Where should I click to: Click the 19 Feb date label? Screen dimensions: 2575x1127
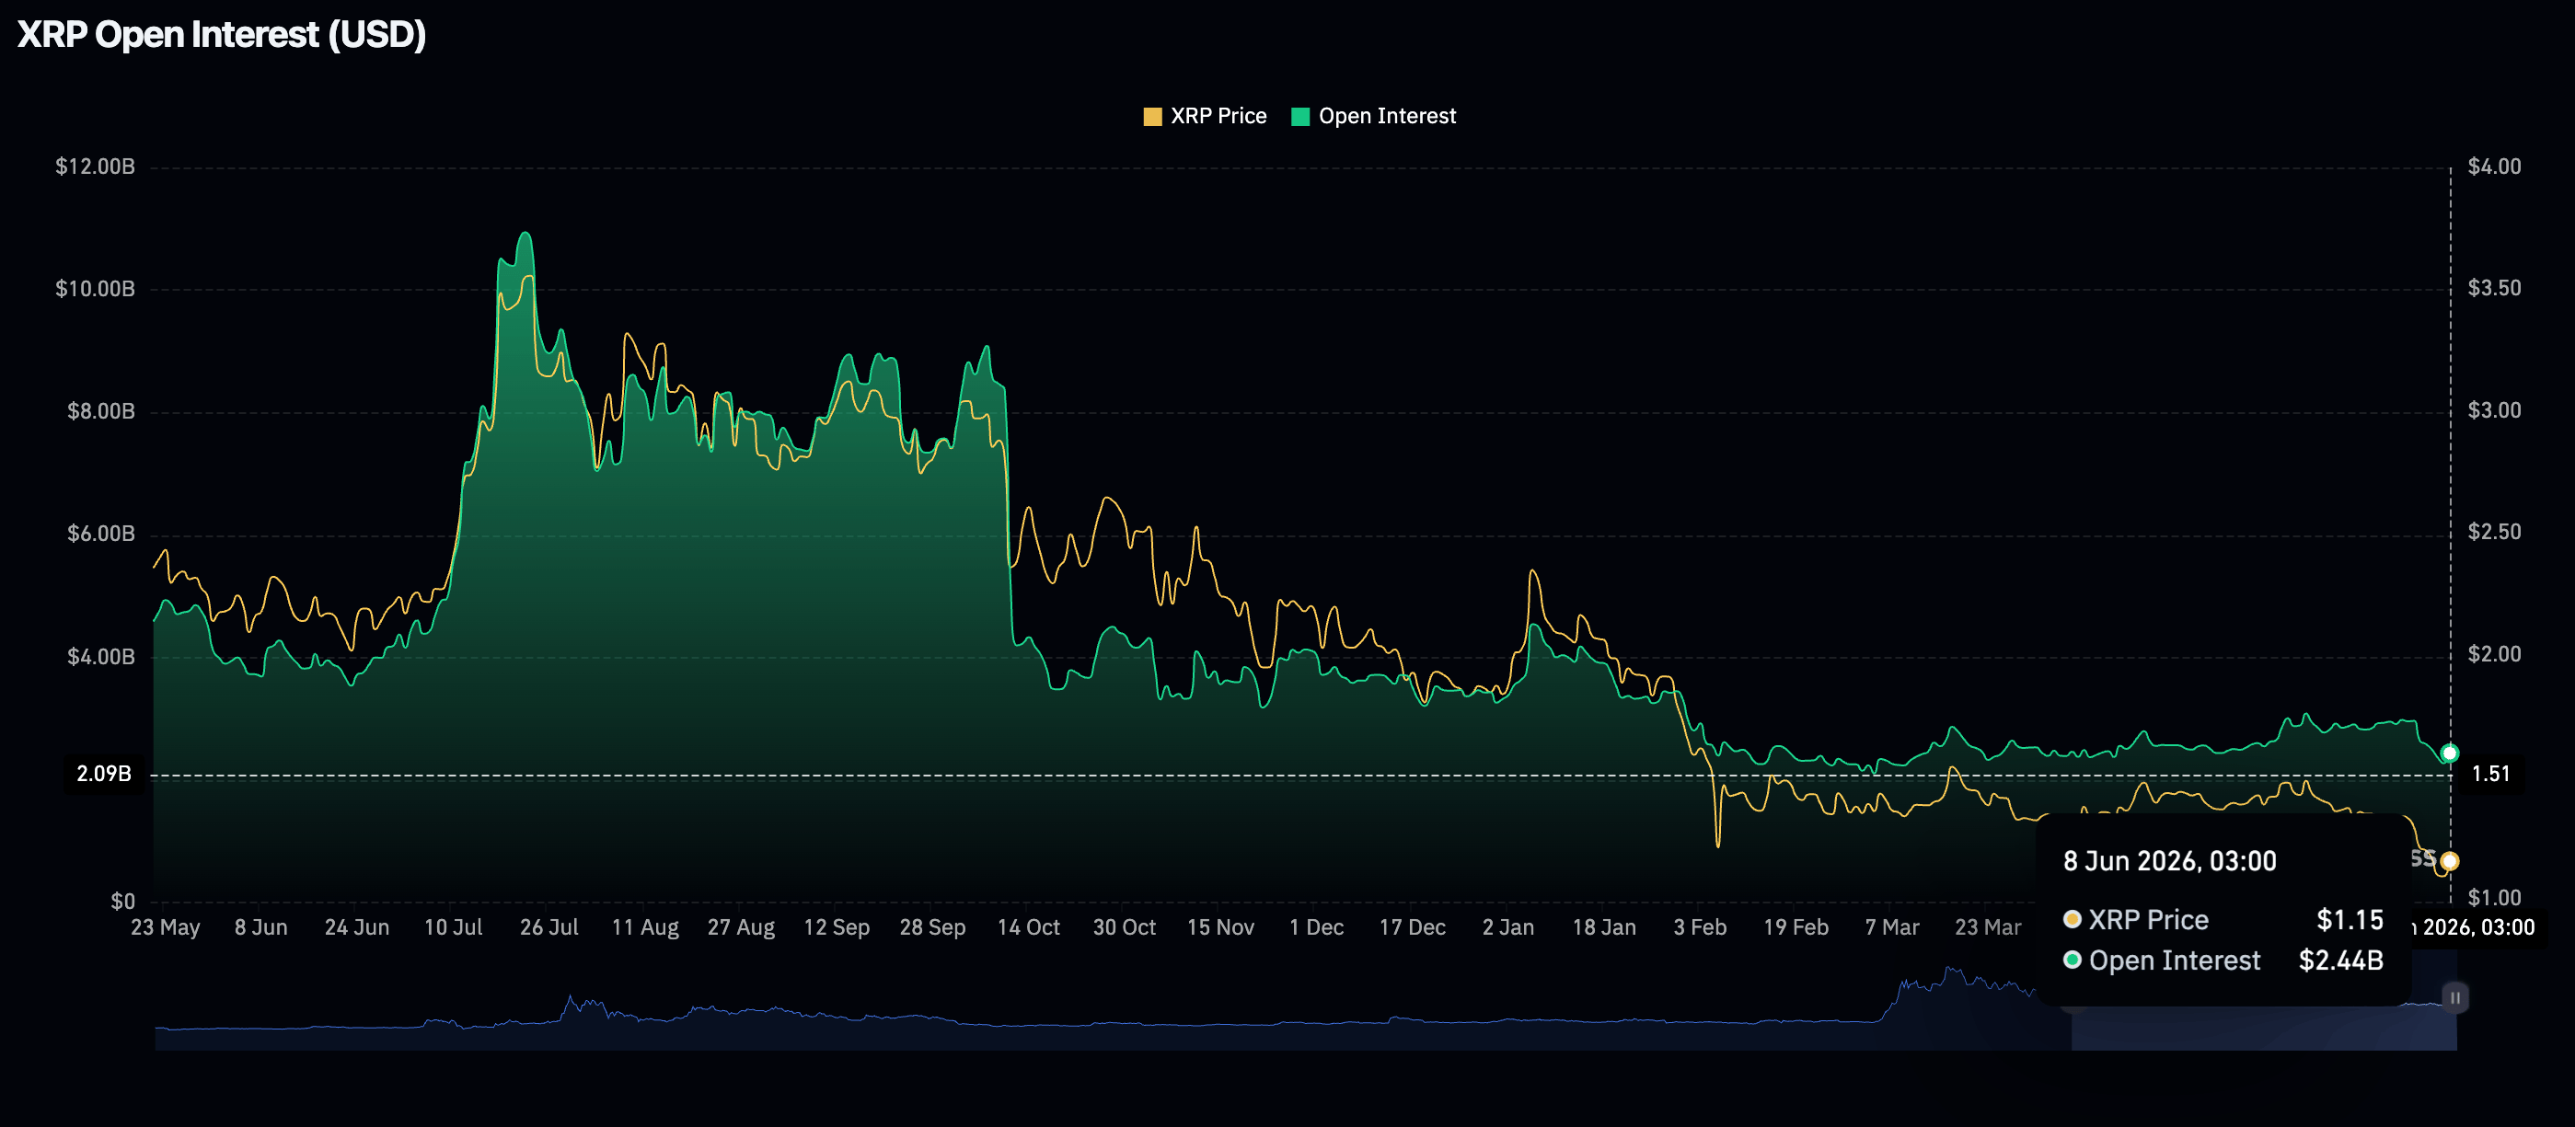point(1796,928)
